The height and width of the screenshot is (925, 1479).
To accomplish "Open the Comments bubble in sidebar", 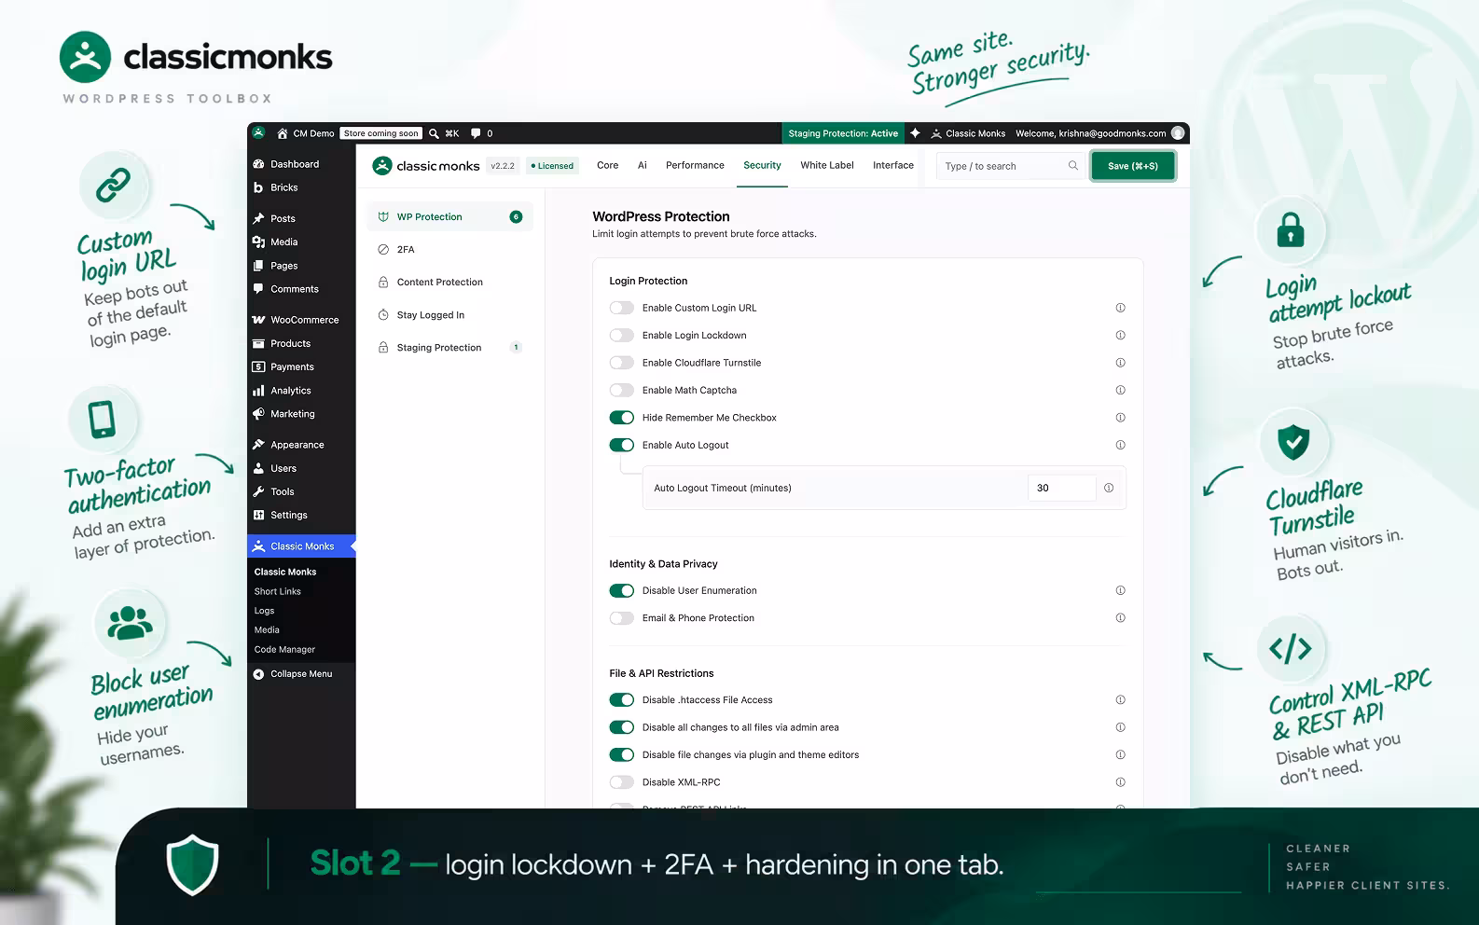I will click(258, 289).
